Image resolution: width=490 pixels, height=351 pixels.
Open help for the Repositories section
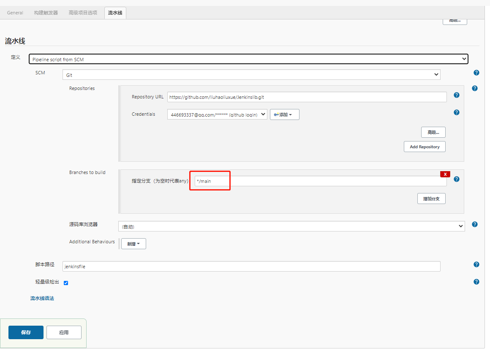point(475,88)
